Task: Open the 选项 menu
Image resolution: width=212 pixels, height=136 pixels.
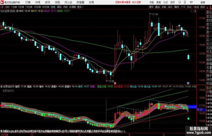Action: 172,2
